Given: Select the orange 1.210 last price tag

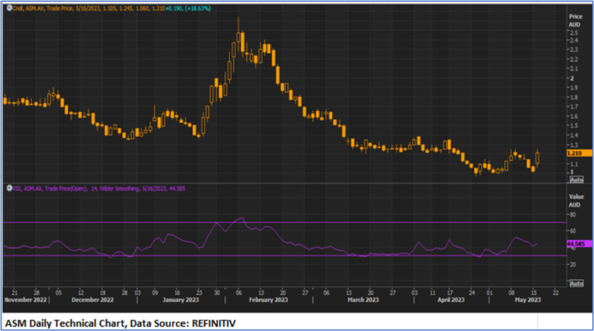Looking at the screenshot, I should click(575, 153).
